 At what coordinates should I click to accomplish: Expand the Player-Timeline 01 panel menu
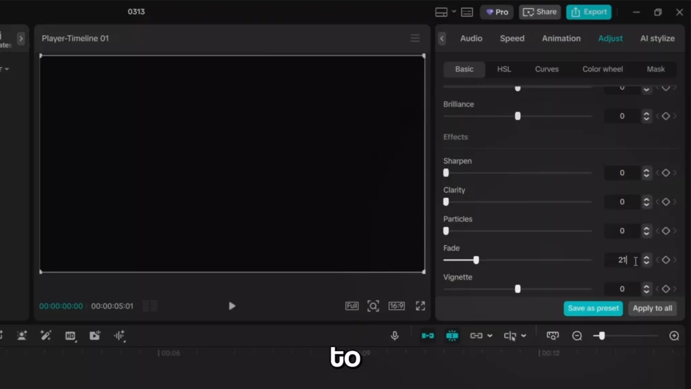(414, 38)
